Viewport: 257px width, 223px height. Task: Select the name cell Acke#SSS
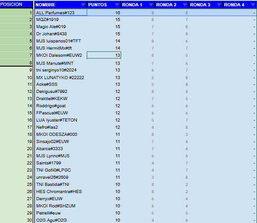(61, 84)
